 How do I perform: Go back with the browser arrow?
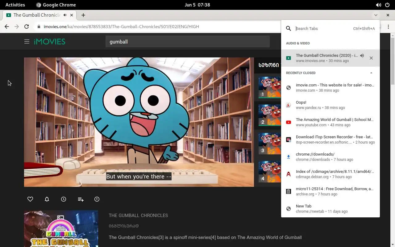click(x=7, y=27)
